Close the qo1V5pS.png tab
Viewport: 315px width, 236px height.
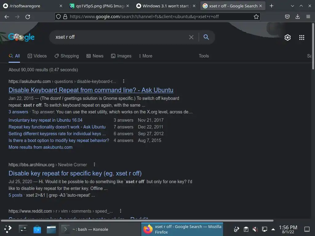click(x=128, y=6)
